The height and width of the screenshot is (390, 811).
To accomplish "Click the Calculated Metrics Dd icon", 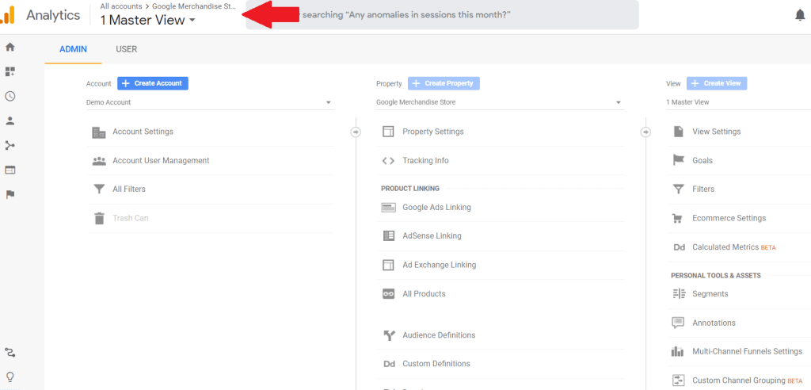I will click(x=679, y=247).
